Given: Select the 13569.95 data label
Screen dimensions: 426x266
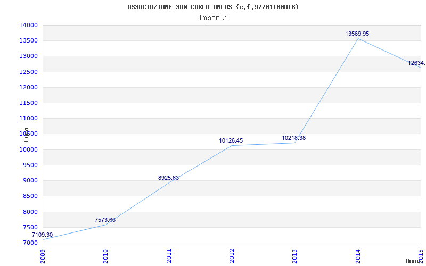Looking at the screenshot, I should (357, 34).
